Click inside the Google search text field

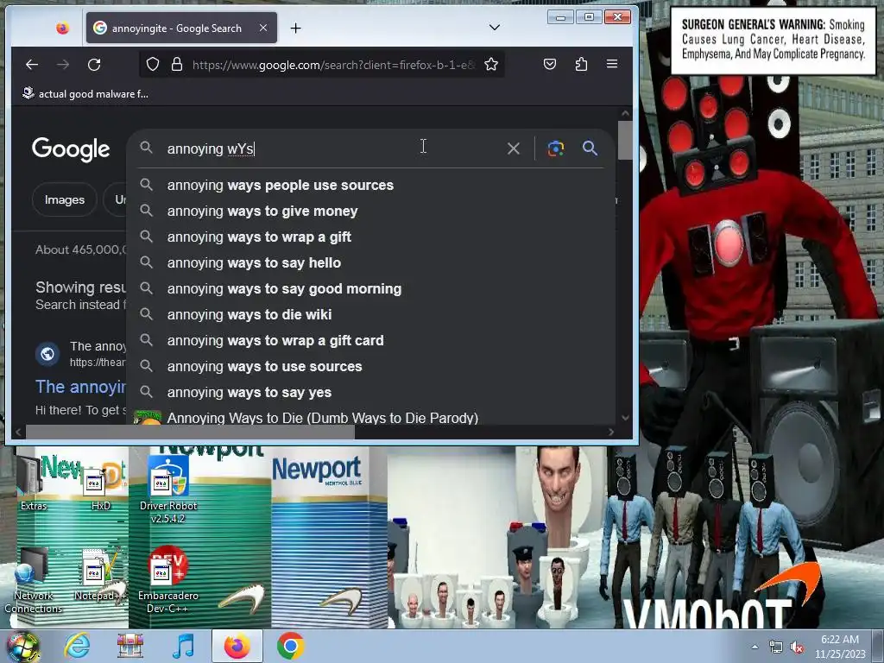(x=332, y=148)
